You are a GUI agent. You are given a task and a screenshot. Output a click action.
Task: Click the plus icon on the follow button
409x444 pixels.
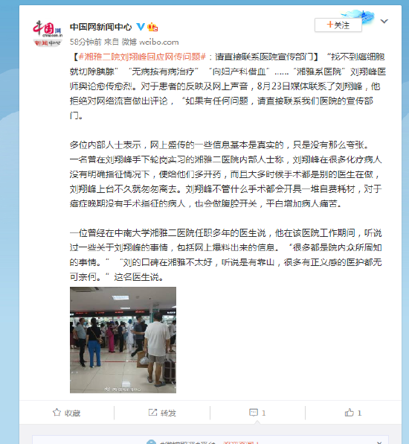pyautogui.click(x=330, y=25)
